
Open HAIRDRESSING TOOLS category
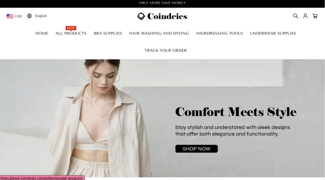220,33
